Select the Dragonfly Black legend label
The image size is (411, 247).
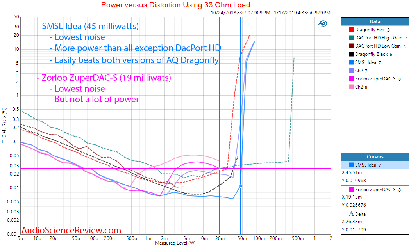pos(371,54)
